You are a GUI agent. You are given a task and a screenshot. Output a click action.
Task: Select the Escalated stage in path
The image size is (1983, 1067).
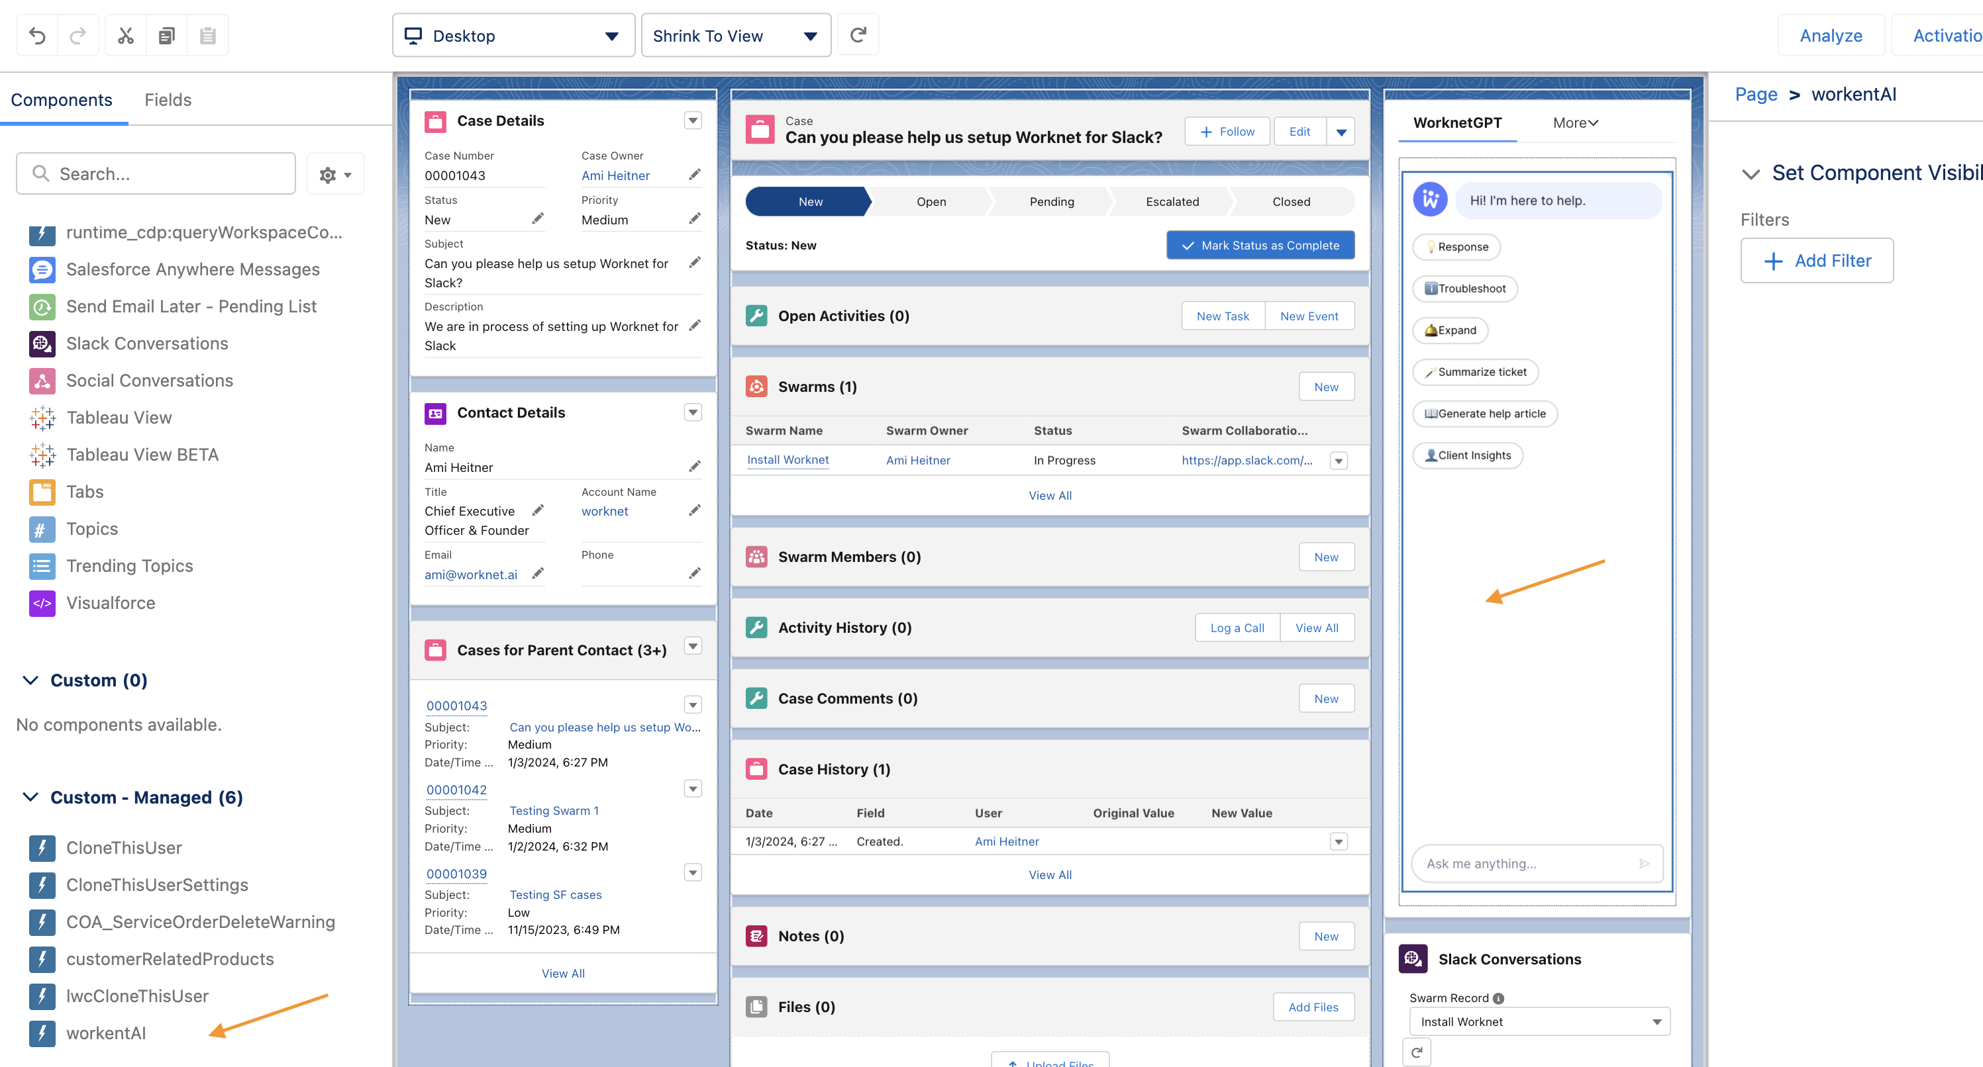tap(1172, 202)
